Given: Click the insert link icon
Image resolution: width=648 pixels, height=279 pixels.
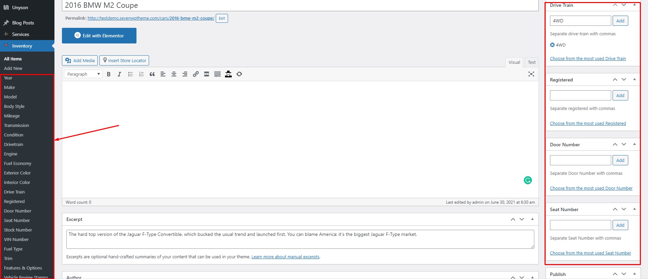Looking at the screenshot, I should coord(196,74).
